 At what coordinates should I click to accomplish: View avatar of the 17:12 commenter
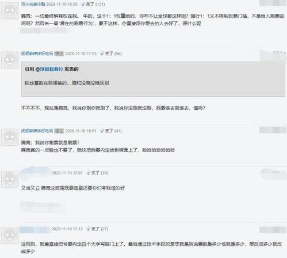pos(10,235)
